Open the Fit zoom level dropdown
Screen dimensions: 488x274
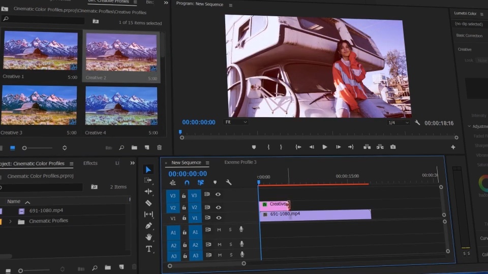236,122
